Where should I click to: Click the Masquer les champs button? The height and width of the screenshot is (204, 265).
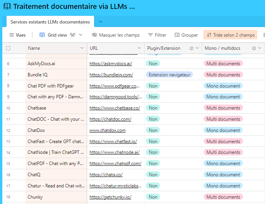click(116, 35)
